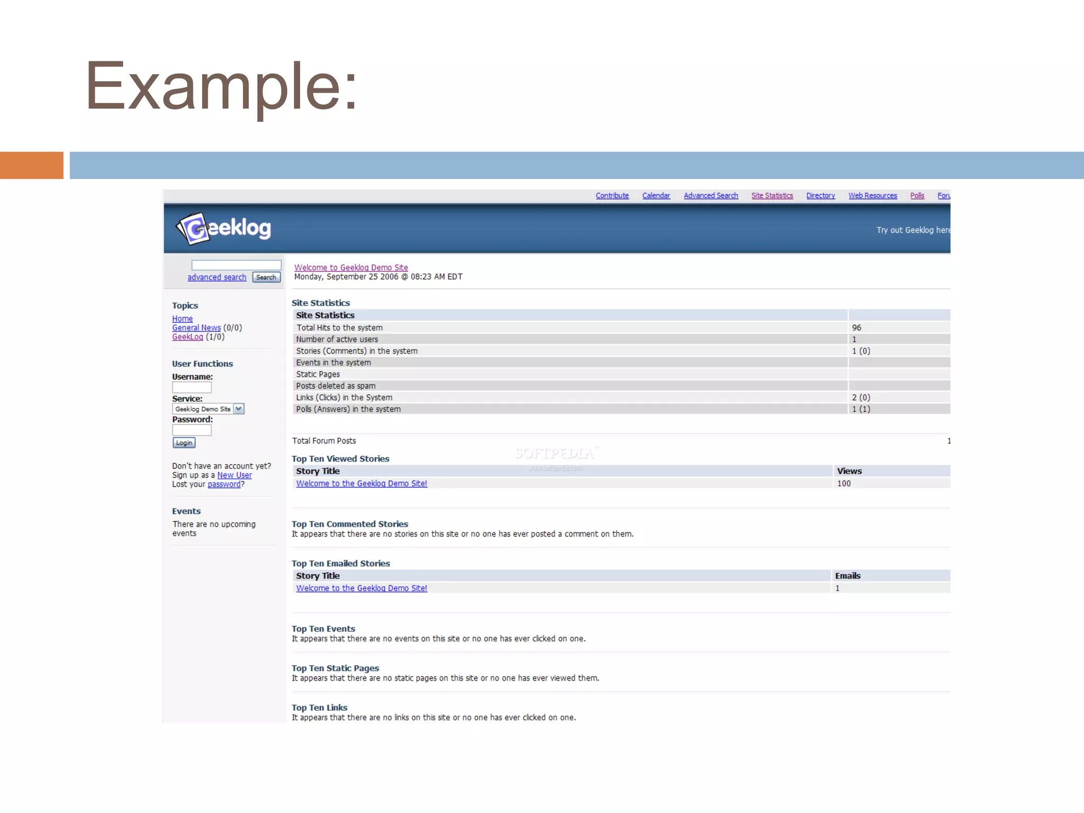Image resolution: width=1084 pixels, height=813 pixels.
Task: Open the General News topic
Action: pos(196,328)
